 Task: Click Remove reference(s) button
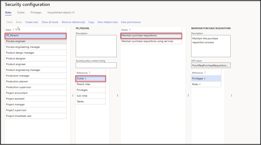click(73, 22)
